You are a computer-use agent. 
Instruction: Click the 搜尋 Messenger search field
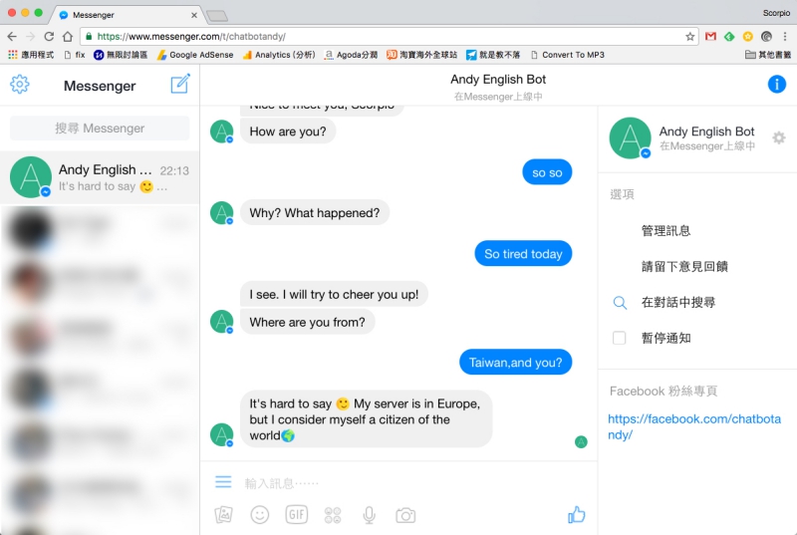[100, 129]
